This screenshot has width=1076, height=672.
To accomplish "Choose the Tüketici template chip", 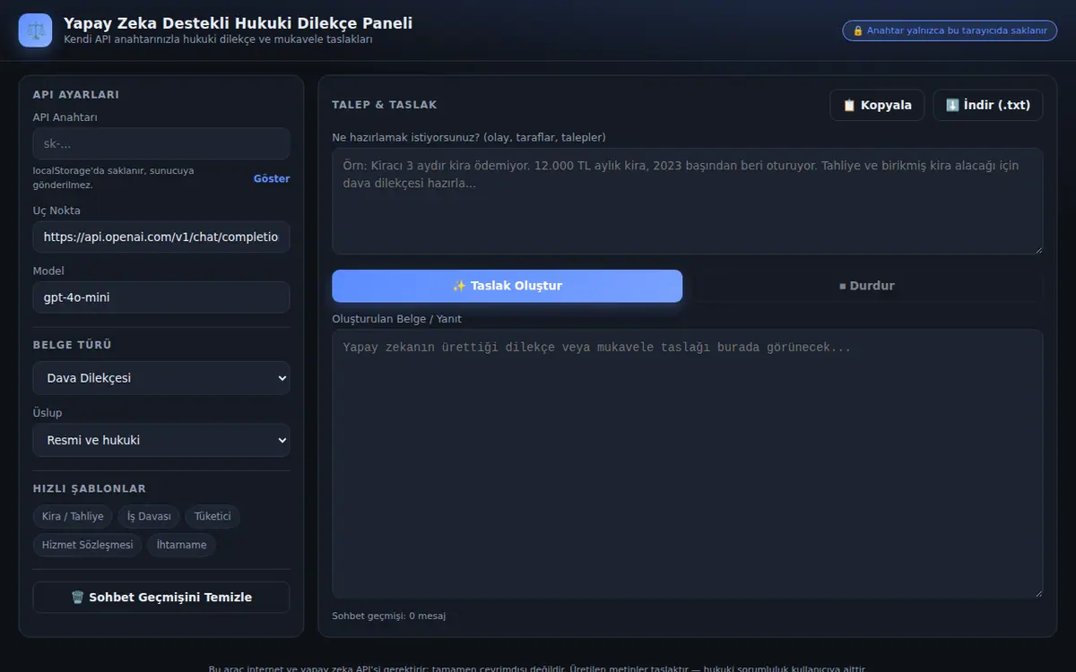I will point(213,516).
